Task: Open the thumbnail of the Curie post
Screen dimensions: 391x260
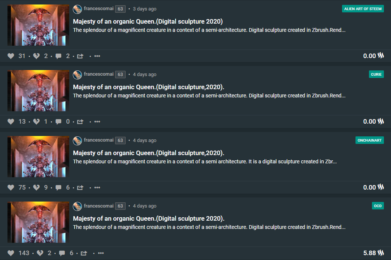Action: coord(38,91)
